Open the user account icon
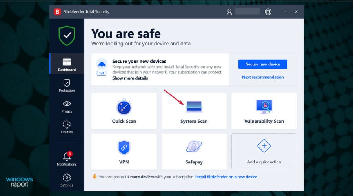Image resolution: width=353 pixels, height=196 pixels. [229, 12]
